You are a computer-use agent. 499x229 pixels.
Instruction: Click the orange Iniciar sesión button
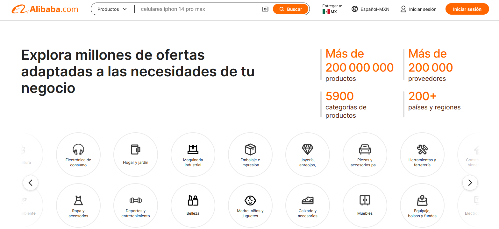[x=467, y=9]
